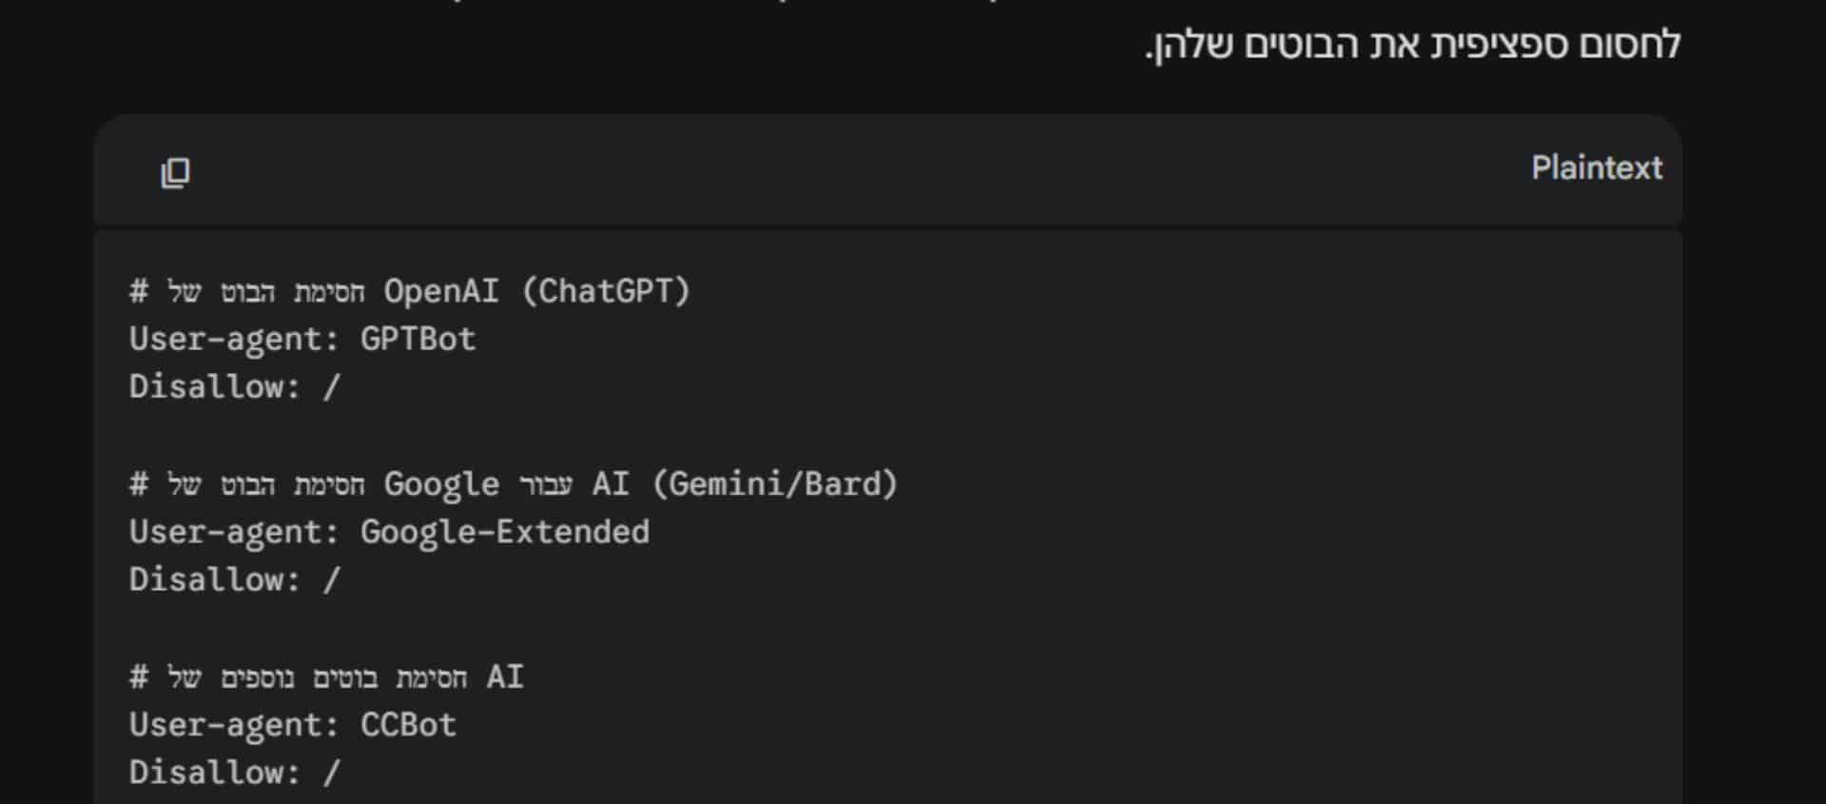Click the hash symbol starting the Google comment

point(139,484)
